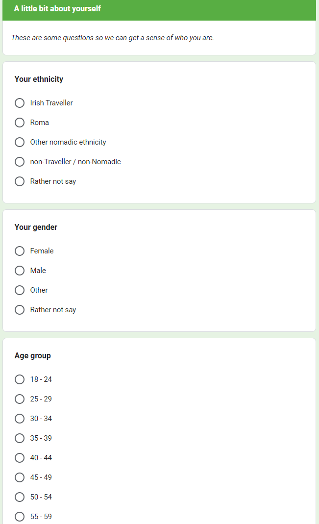
Task: Pick the 45 - 49 age group
Action: [x=20, y=477]
